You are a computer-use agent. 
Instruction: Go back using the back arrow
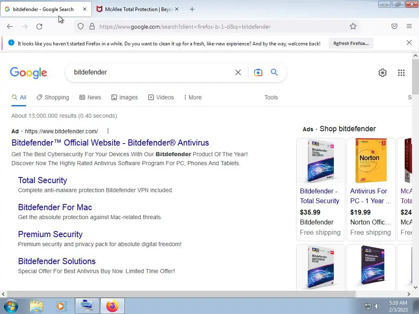point(10,27)
